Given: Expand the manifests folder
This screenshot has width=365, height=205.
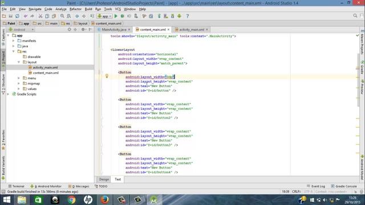Looking at the screenshot, I should 14,40.
